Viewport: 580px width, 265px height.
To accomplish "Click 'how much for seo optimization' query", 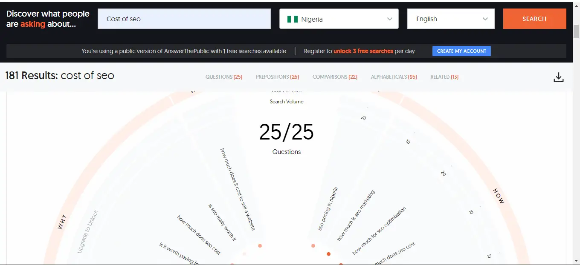I will pos(379,231).
